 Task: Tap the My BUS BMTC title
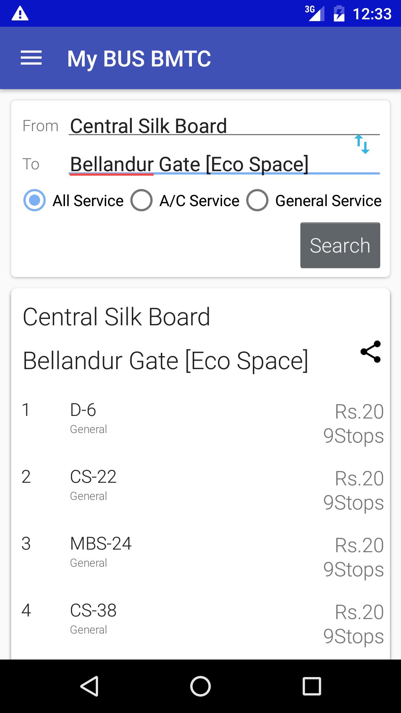(139, 59)
